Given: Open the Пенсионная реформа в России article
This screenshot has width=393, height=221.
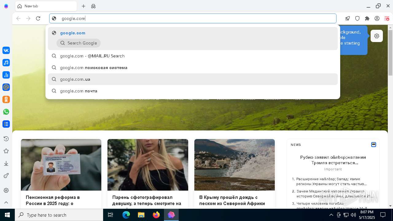Looking at the screenshot, I should (53, 200).
